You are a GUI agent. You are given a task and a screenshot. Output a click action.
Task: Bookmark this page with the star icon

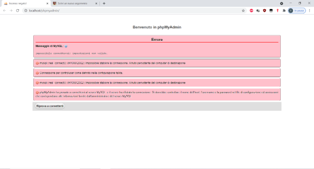coord(243,11)
